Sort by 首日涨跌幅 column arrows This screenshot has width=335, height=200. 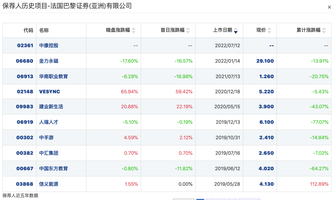pyautogui.click(x=188, y=30)
